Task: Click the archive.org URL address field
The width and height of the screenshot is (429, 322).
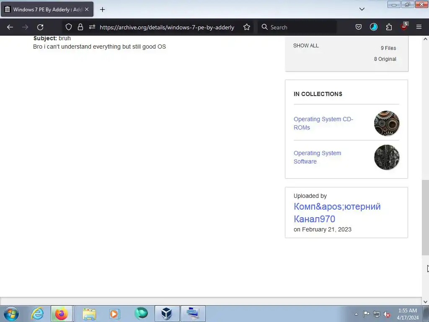Action: 167,27
